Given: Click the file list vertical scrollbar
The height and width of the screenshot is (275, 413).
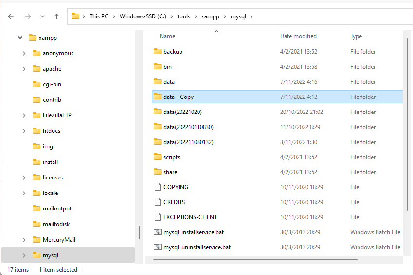Looking at the screenshot, I should (407, 125).
